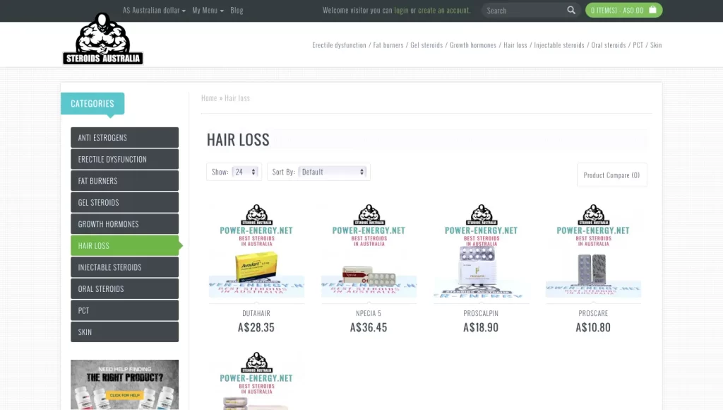Open the Blog link
Image resolution: width=723 pixels, height=410 pixels.
pyautogui.click(x=237, y=10)
